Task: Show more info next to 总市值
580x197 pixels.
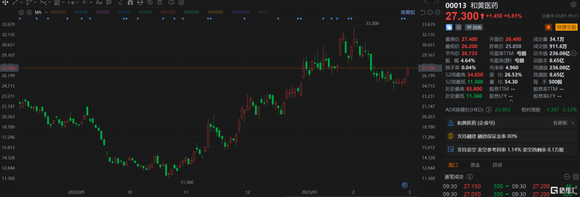Action: tap(573, 53)
